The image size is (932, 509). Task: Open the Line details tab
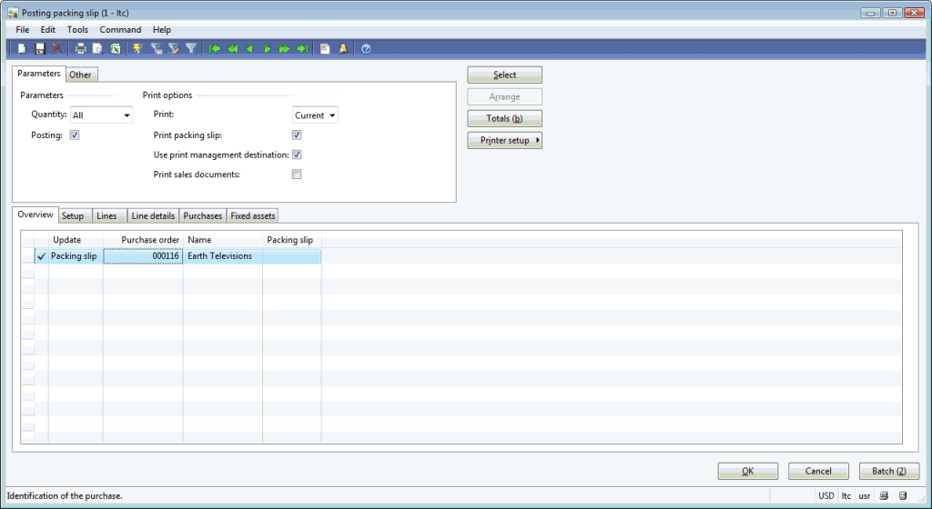[x=153, y=216]
